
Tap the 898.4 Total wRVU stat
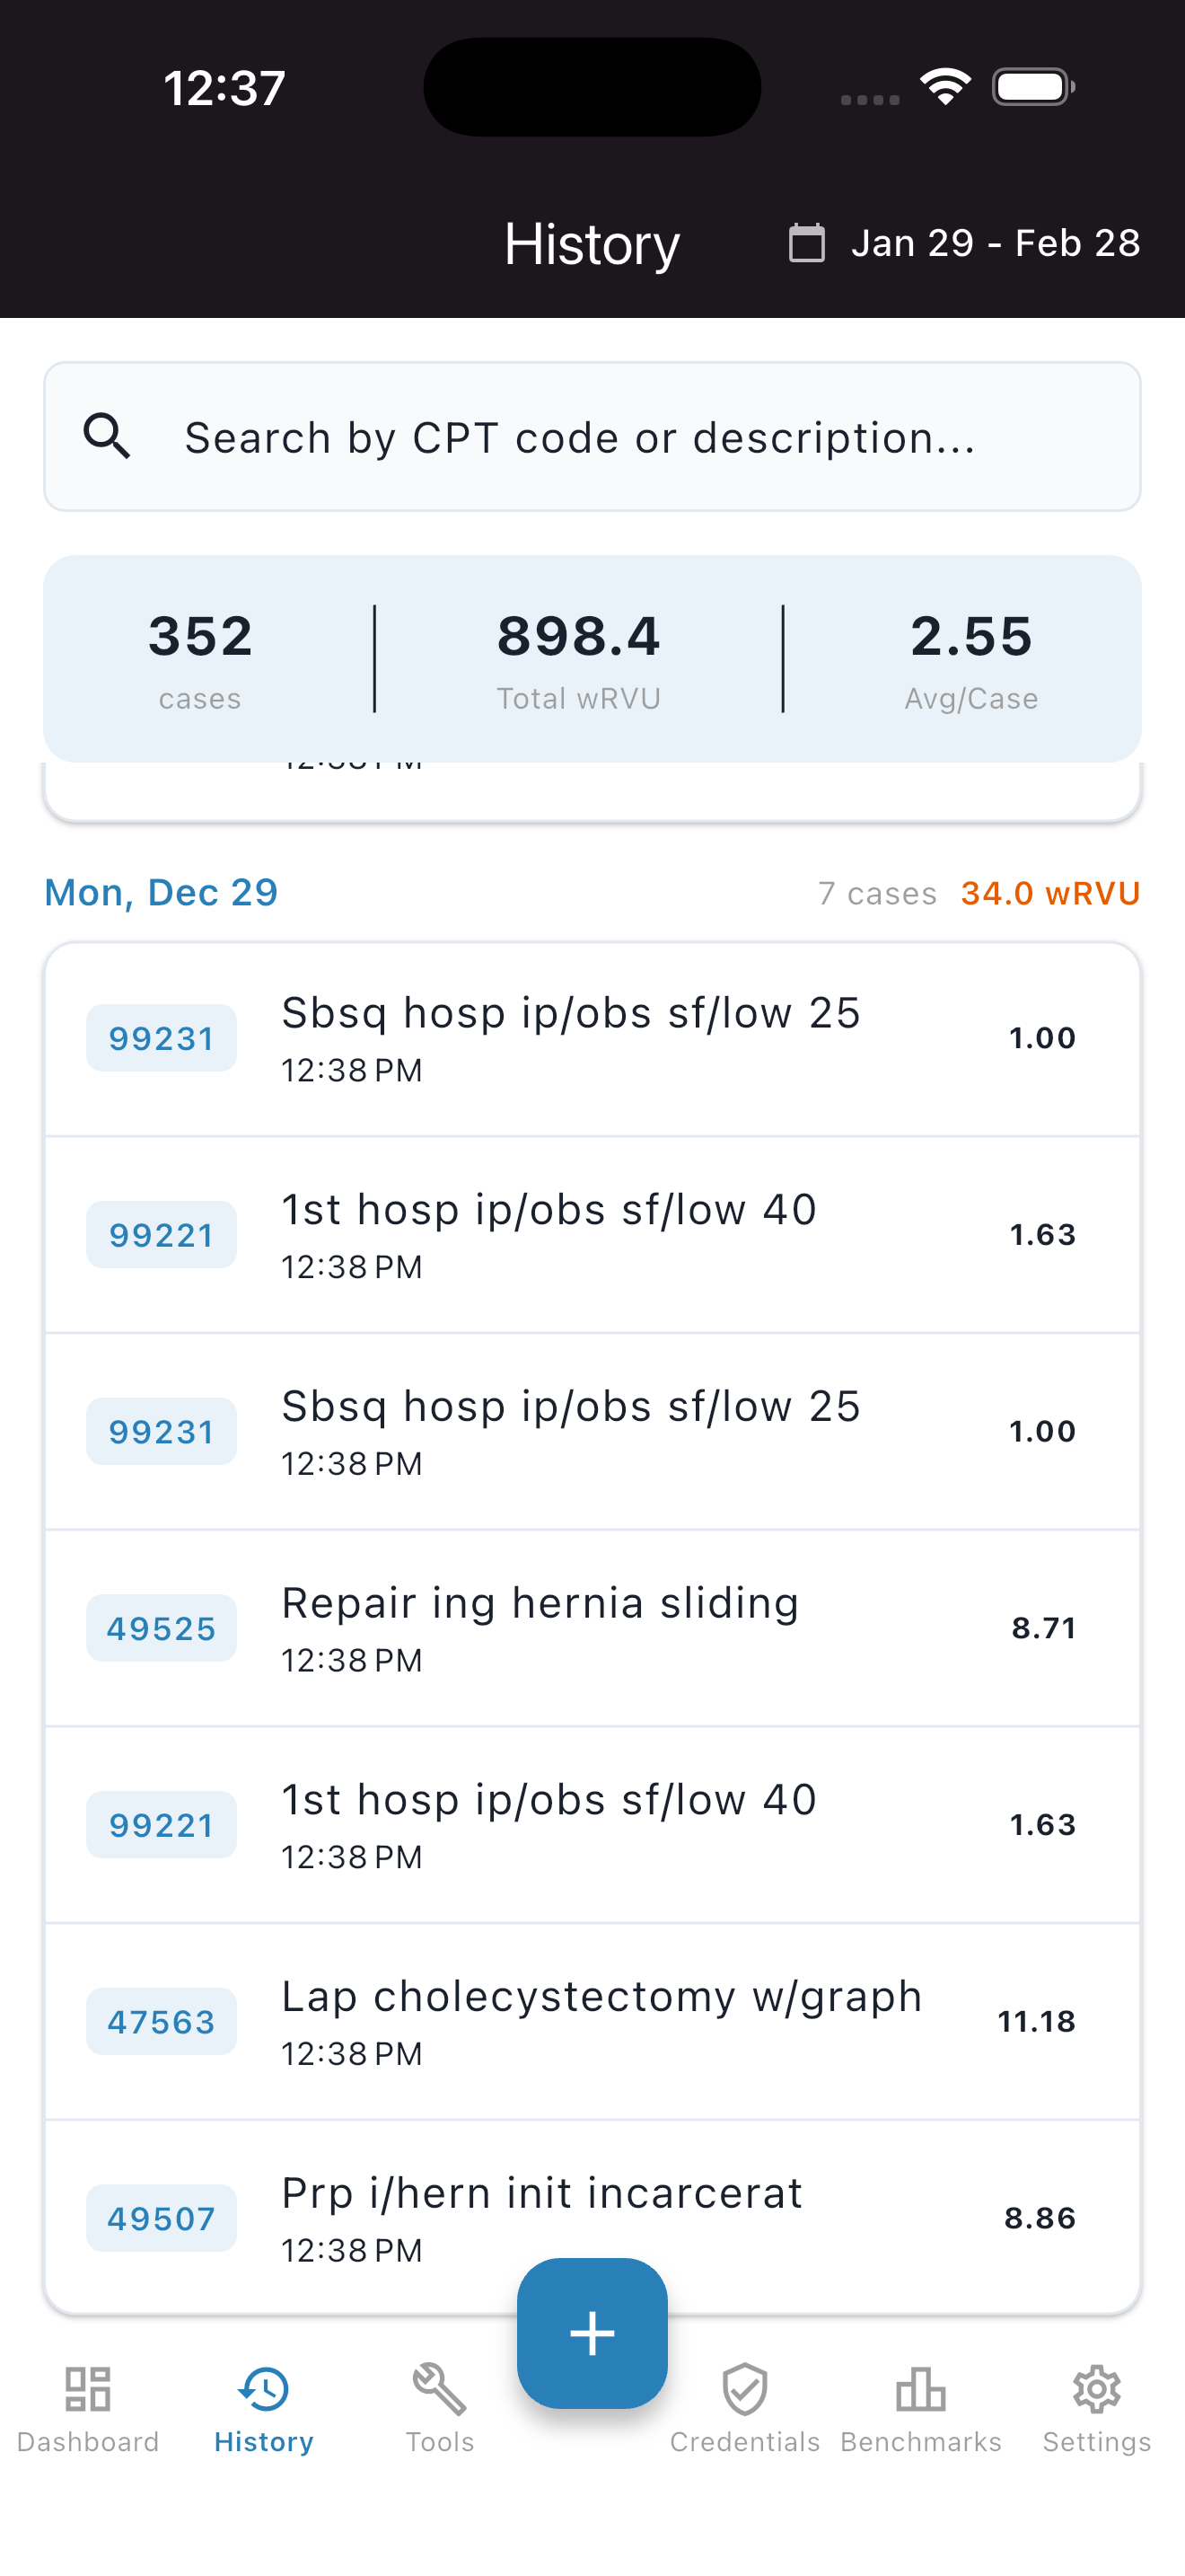[x=578, y=658]
